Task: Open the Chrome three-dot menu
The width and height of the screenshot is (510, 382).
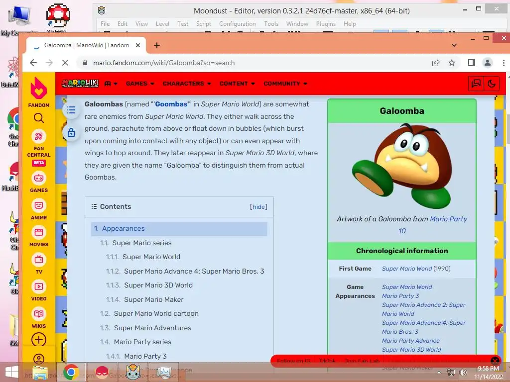Action: (504, 63)
